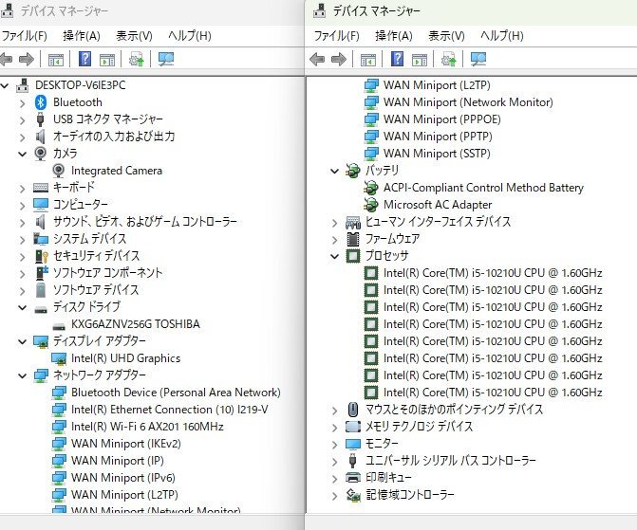
Task: Select WAN Miniport (PPPOE) in right window
Action: [442, 119]
